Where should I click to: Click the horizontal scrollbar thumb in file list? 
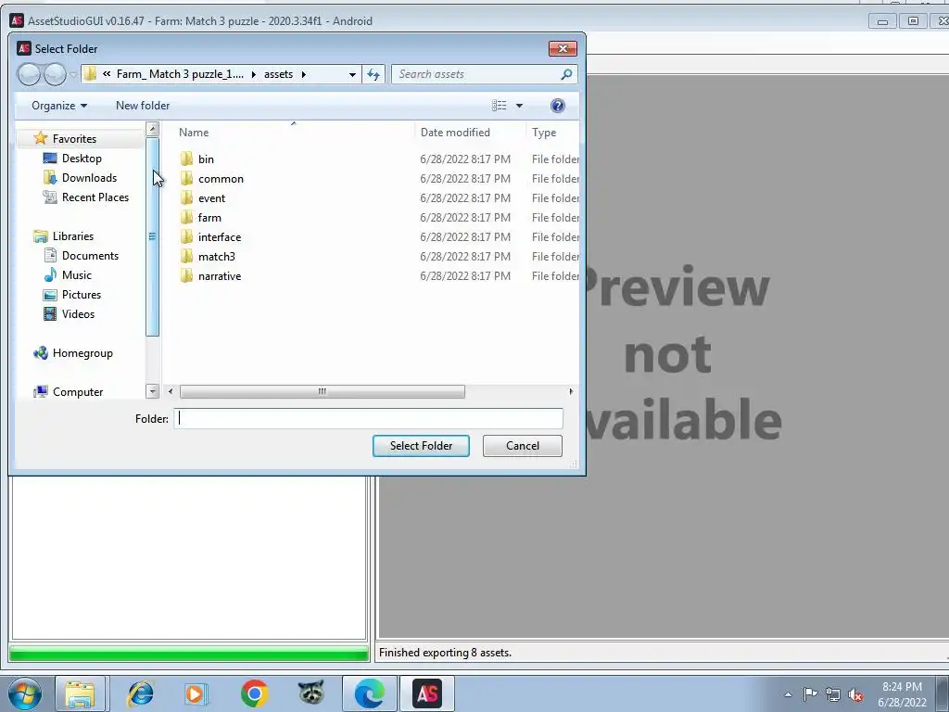point(322,392)
